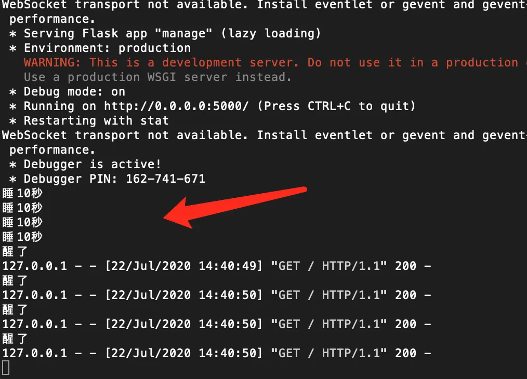The image size is (527, 379).
Task: Click the last '睡 10秒' output line
Action: click(x=22, y=237)
